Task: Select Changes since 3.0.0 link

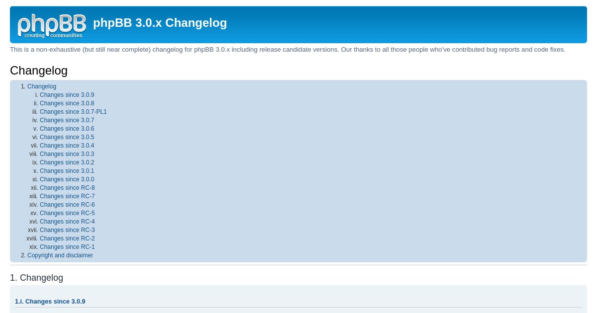Action: pos(67,179)
